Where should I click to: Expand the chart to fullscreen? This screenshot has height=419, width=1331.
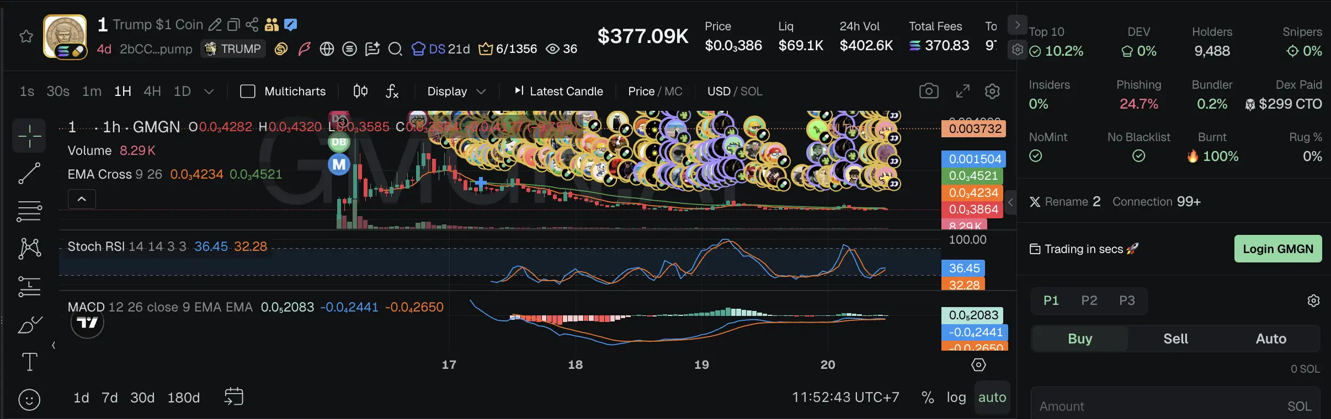pos(963,91)
